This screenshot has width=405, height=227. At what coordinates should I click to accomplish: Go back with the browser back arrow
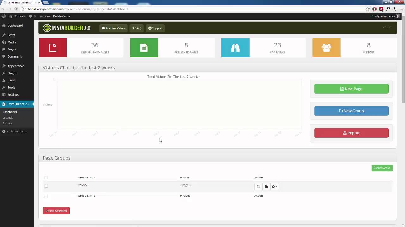click(4, 9)
